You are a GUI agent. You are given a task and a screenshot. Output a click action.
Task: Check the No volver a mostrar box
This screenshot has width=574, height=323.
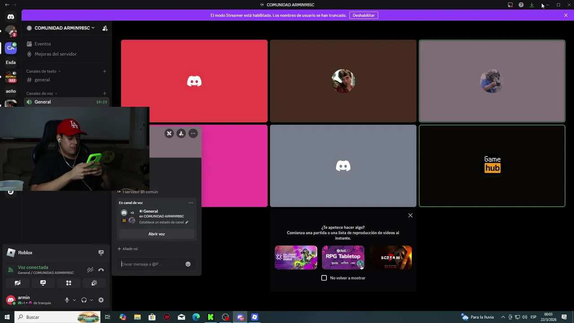point(324,278)
